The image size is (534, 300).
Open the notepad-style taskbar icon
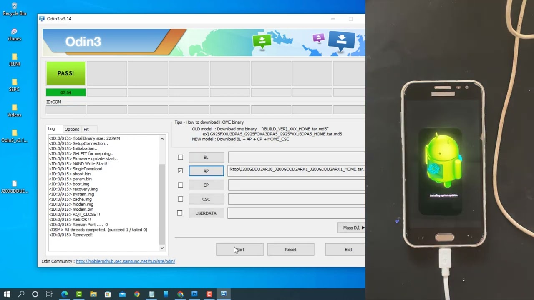coord(151,294)
